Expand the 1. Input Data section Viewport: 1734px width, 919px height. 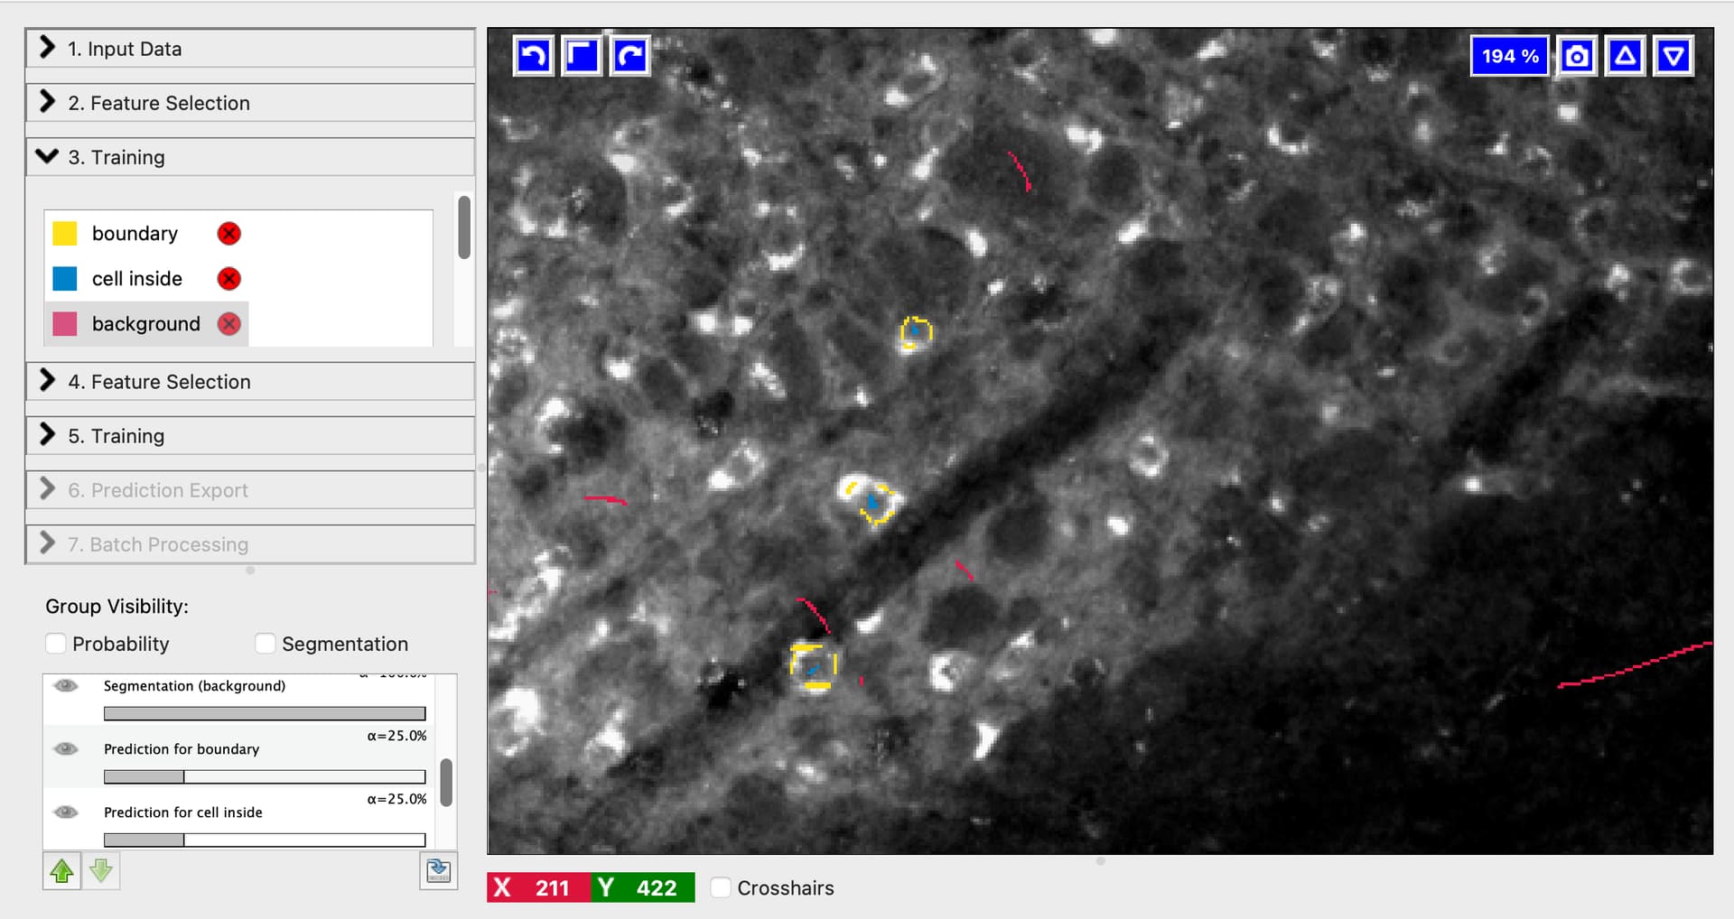[x=250, y=49]
